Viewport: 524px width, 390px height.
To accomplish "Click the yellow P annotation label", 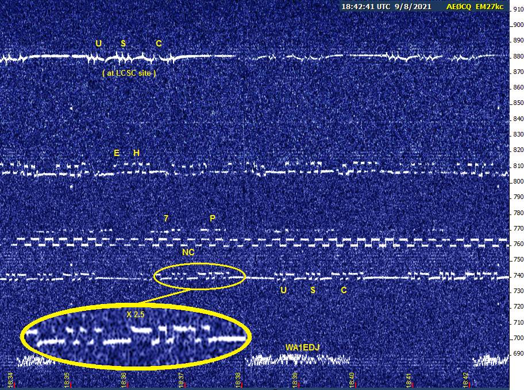I will click(x=213, y=219).
